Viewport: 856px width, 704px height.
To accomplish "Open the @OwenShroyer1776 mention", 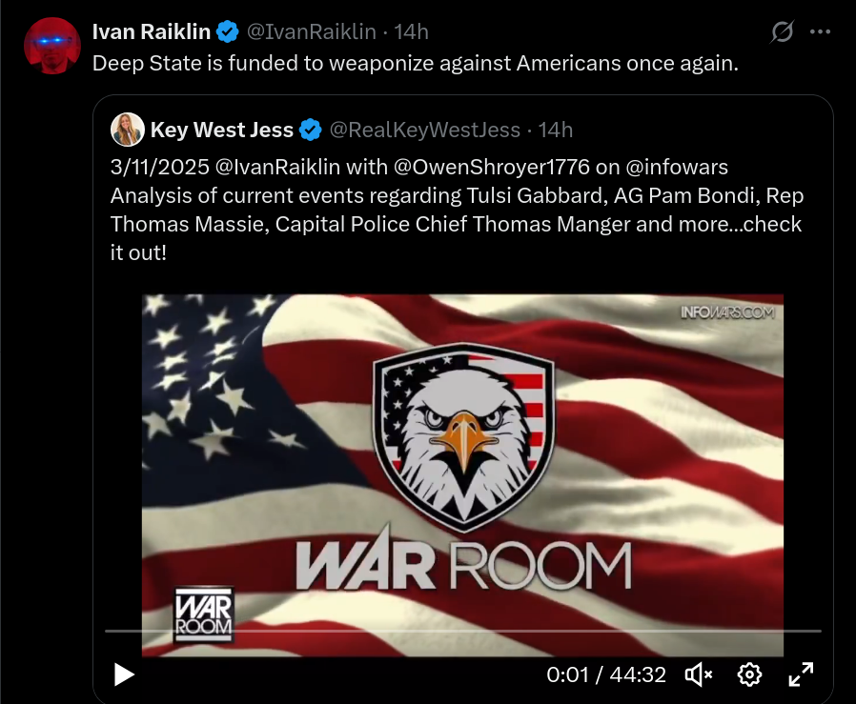I will 491,167.
